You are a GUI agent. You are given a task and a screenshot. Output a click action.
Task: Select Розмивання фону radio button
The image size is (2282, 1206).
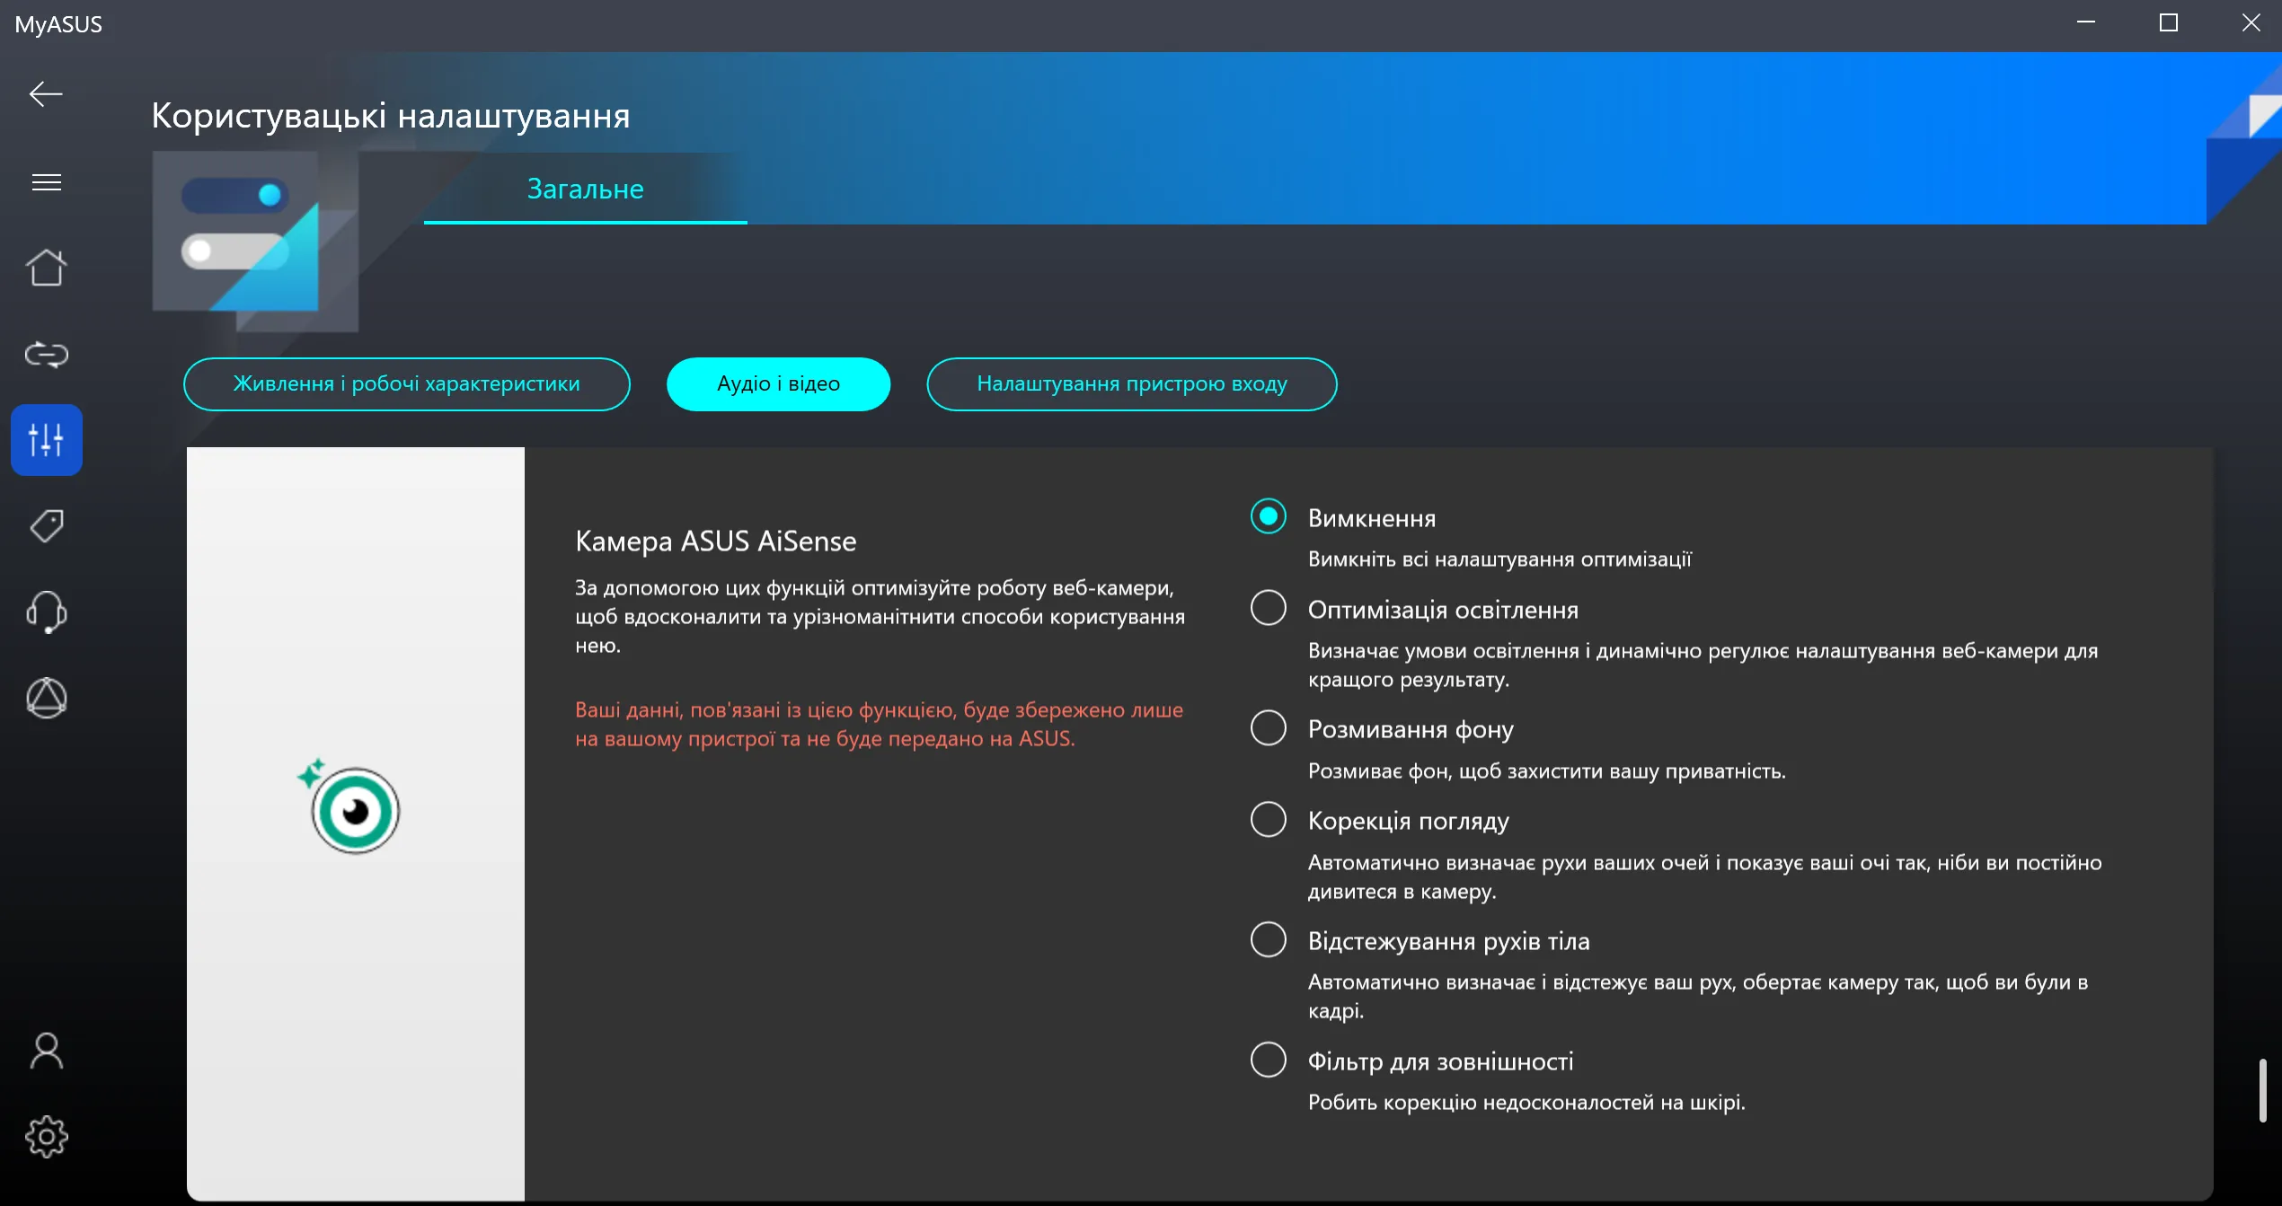pos(1268,727)
